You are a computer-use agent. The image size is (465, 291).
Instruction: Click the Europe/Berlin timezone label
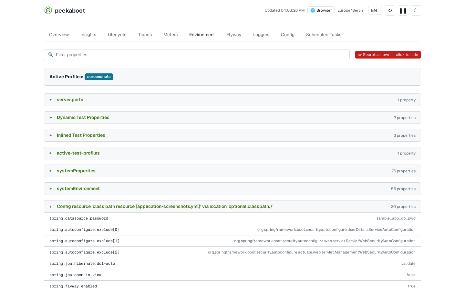tap(350, 10)
